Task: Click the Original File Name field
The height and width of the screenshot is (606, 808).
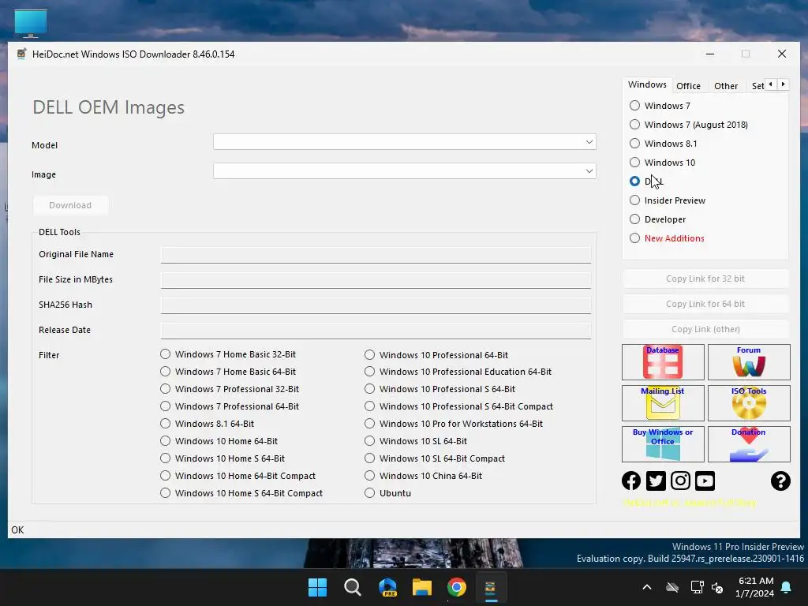Action: point(376,255)
